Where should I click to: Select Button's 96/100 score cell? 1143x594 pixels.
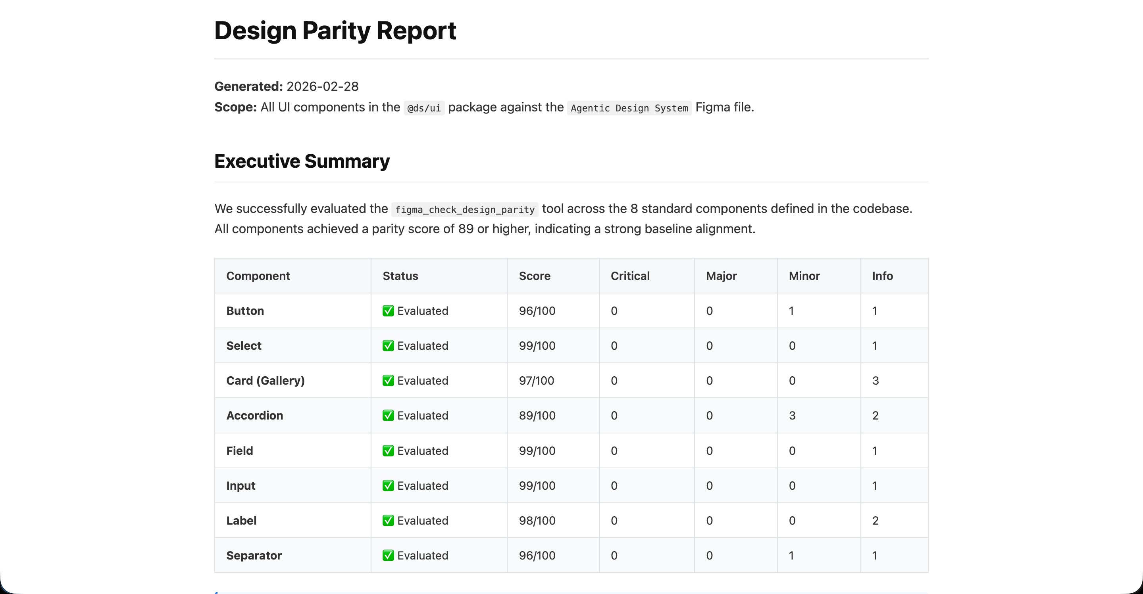(537, 311)
